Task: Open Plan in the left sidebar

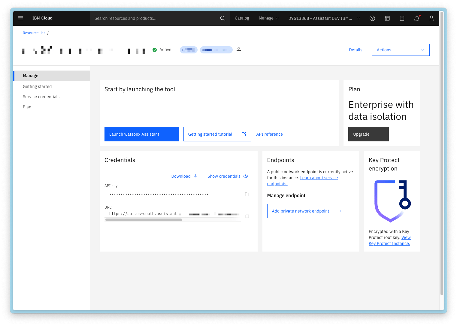Action: (27, 107)
